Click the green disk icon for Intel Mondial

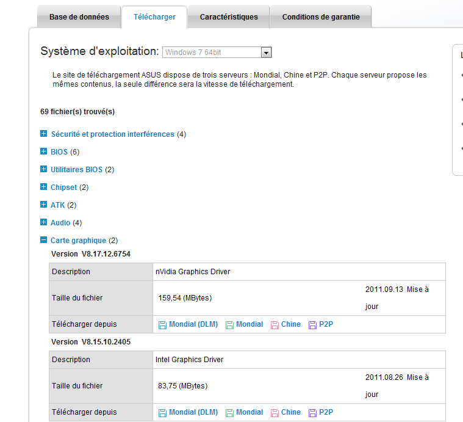pyautogui.click(x=229, y=413)
